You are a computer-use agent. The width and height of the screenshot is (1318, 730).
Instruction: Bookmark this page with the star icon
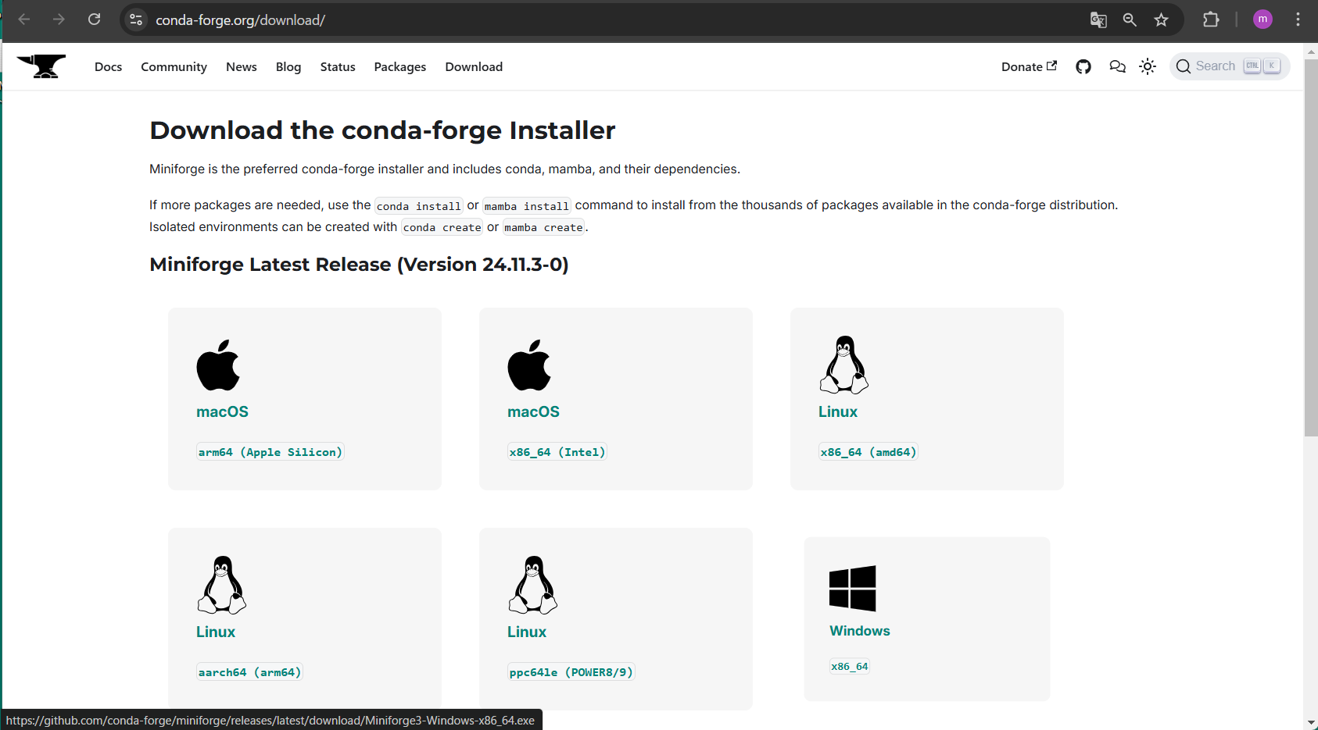pyautogui.click(x=1162, y=20)
